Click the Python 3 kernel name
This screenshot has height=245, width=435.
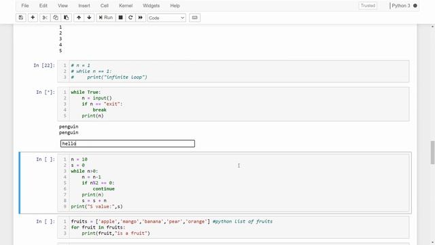click(x=400, y=5)
